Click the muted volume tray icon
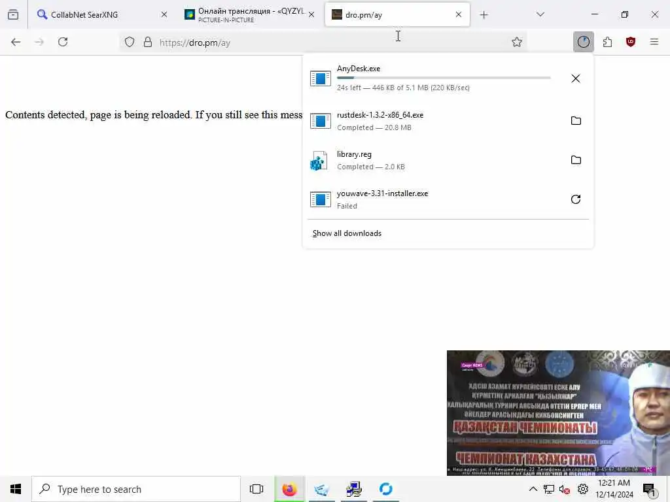This screenshot has width=670, height=502. tap(565, 489)
